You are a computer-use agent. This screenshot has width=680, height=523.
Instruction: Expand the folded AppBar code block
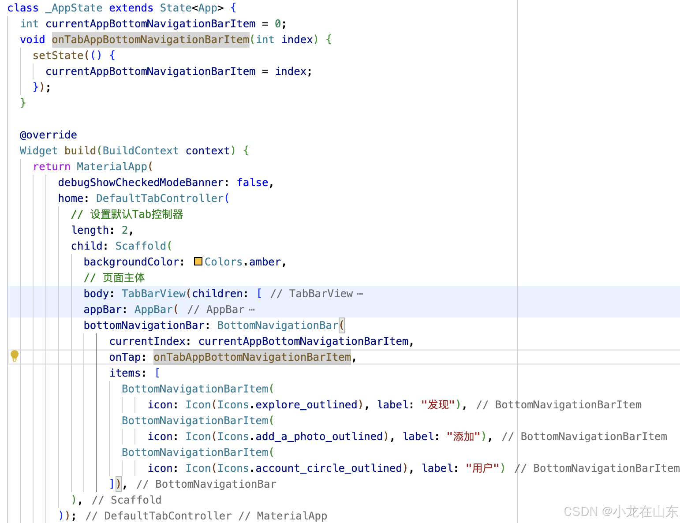coord(251,310)
